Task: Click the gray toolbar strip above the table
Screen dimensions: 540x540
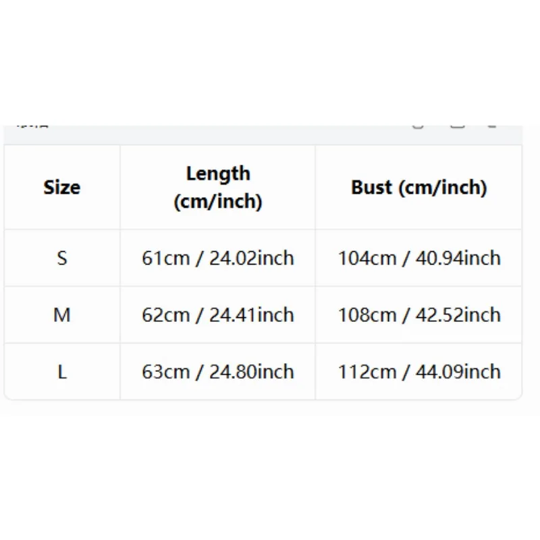Action: 263,134
